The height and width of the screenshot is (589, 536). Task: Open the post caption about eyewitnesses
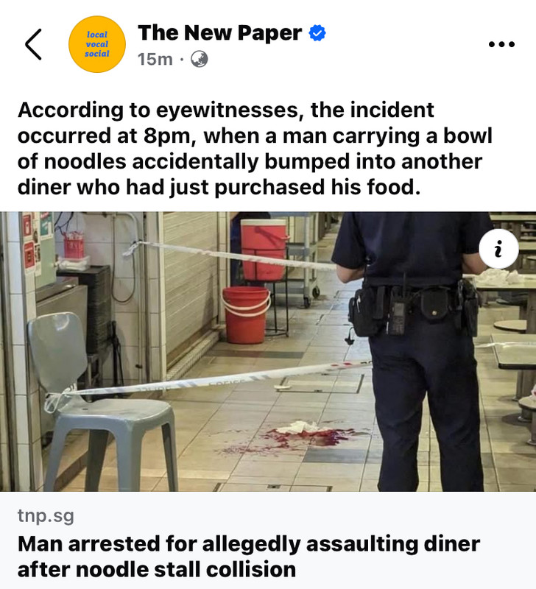tap(255, 149)
